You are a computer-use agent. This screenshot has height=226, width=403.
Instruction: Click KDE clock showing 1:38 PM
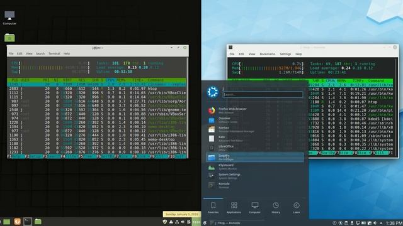[394, 223]
